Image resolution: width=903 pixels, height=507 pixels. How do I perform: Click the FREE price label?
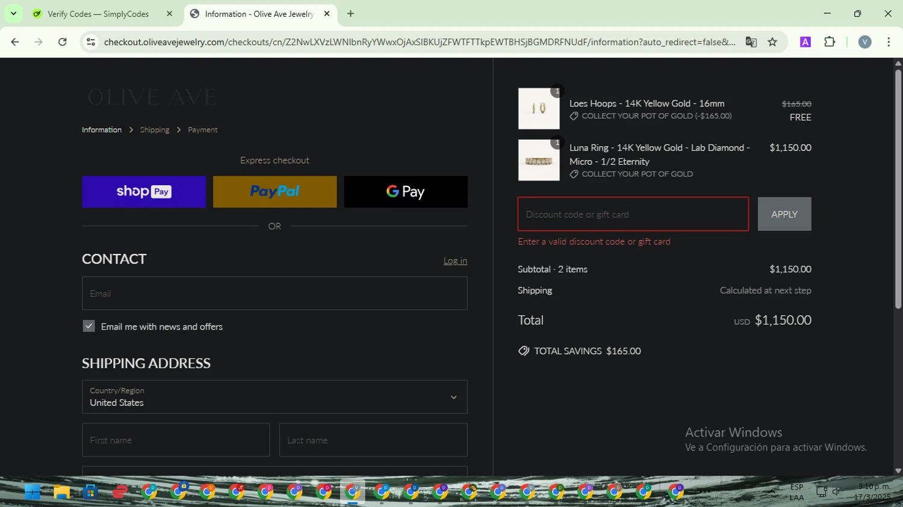pos(801,117)
